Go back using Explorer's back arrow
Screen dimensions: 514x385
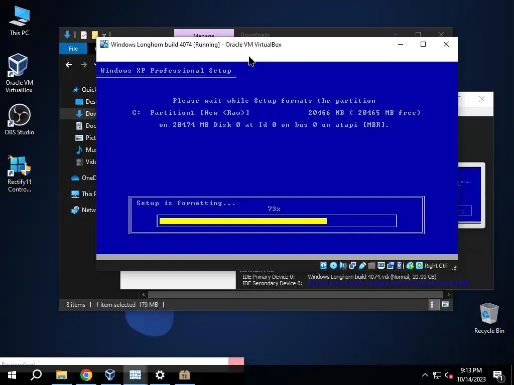[x=68, y=65]
